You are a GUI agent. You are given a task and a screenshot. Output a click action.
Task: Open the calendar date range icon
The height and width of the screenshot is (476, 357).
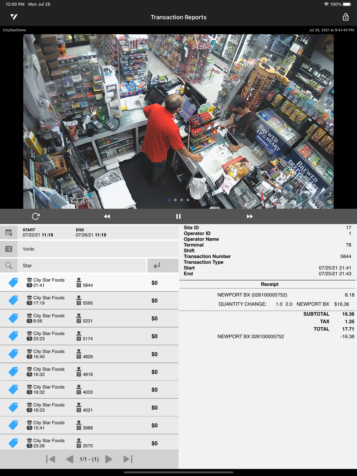(9, 232)
